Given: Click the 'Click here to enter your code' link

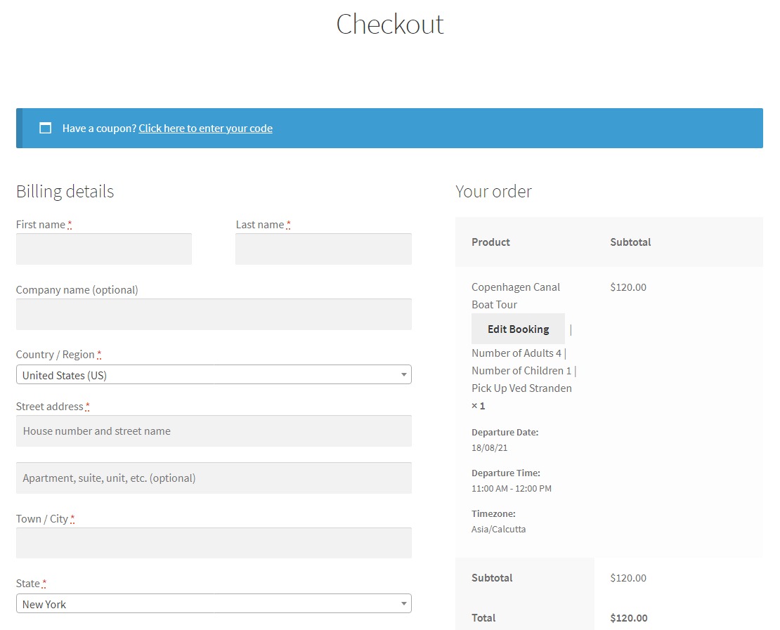Looking at the screenshot, I should (x=205, y=128).
